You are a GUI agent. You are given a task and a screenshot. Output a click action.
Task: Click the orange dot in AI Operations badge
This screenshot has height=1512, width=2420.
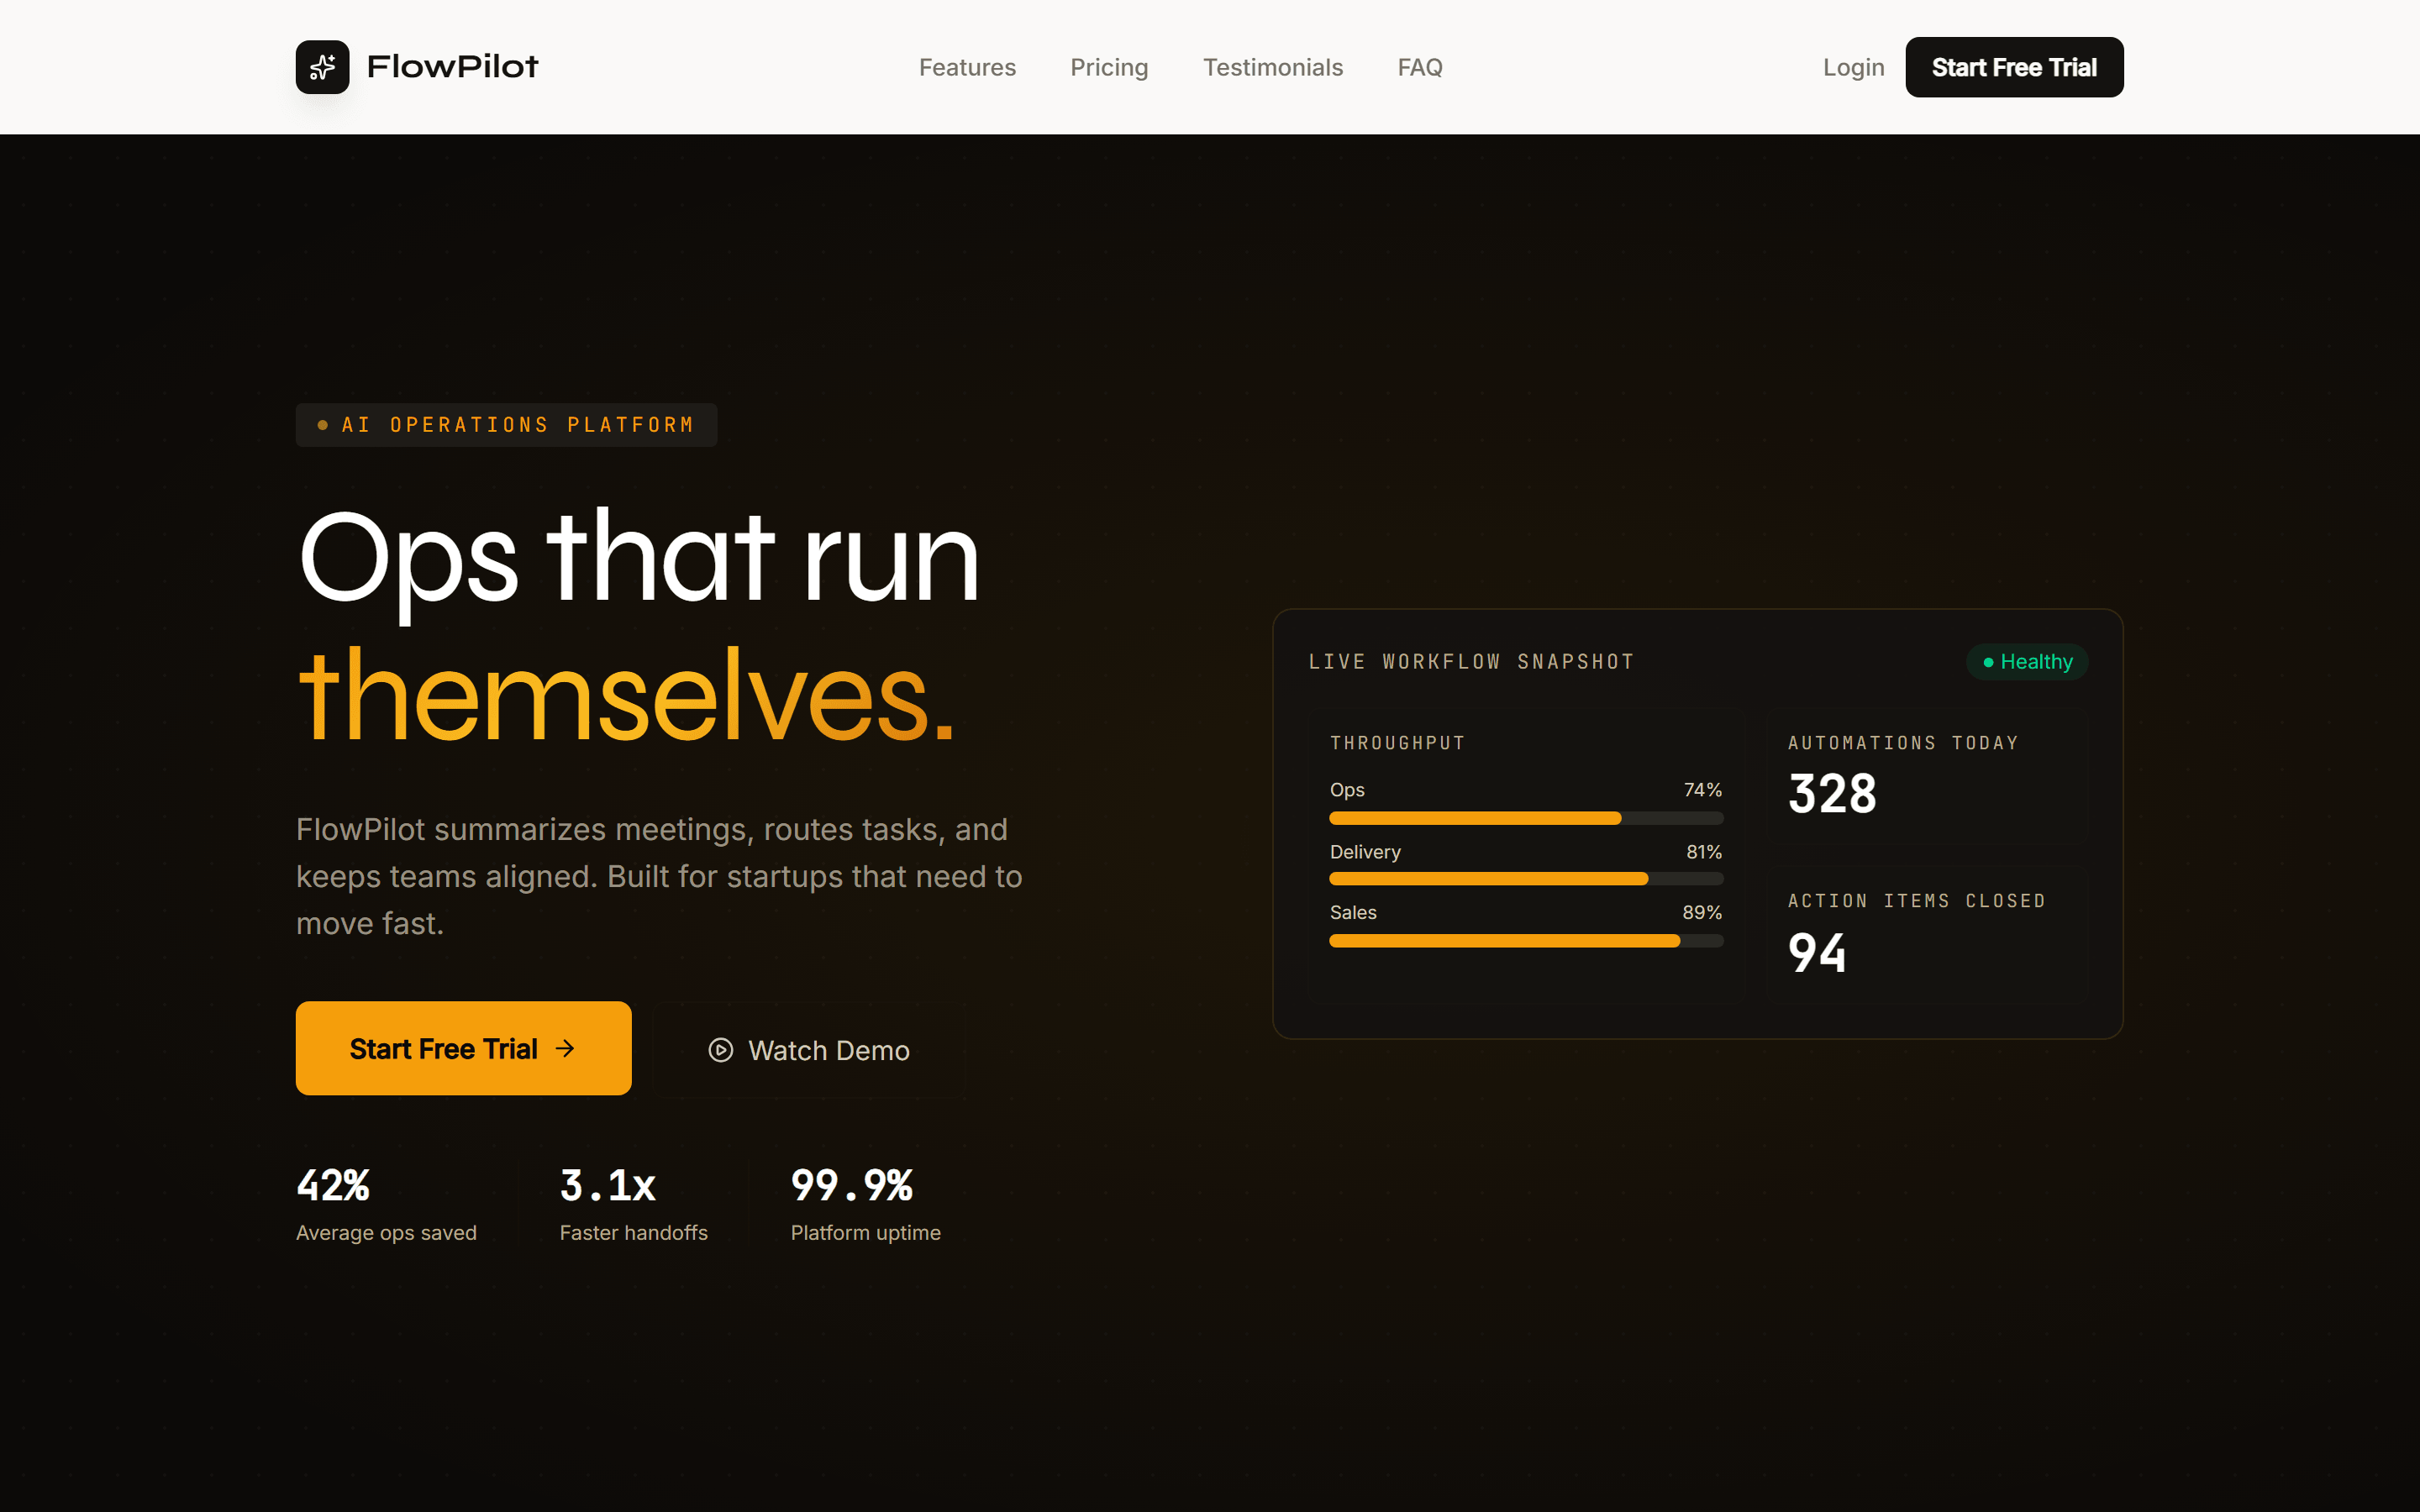[x=322, y=425]
